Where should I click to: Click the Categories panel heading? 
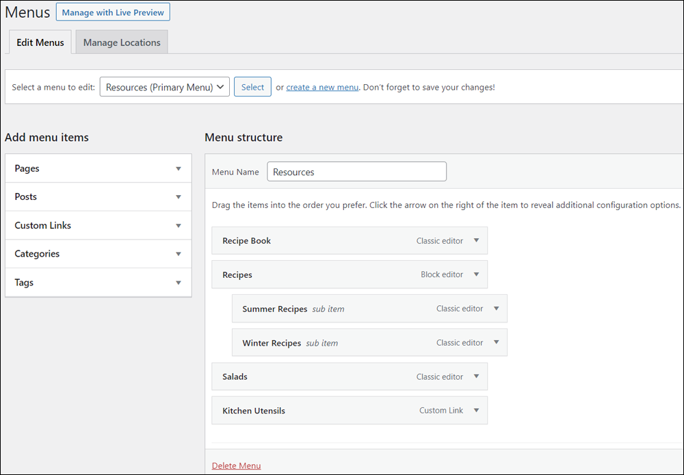click(37, 254)
